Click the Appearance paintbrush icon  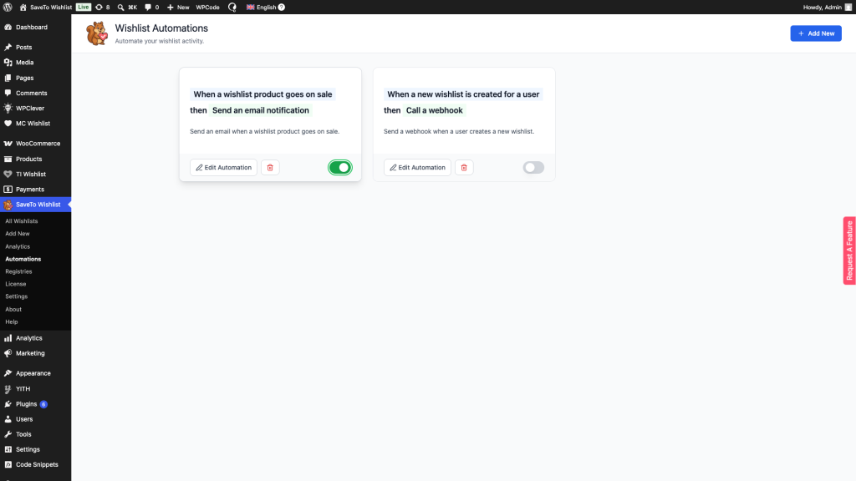pos(8,373)
